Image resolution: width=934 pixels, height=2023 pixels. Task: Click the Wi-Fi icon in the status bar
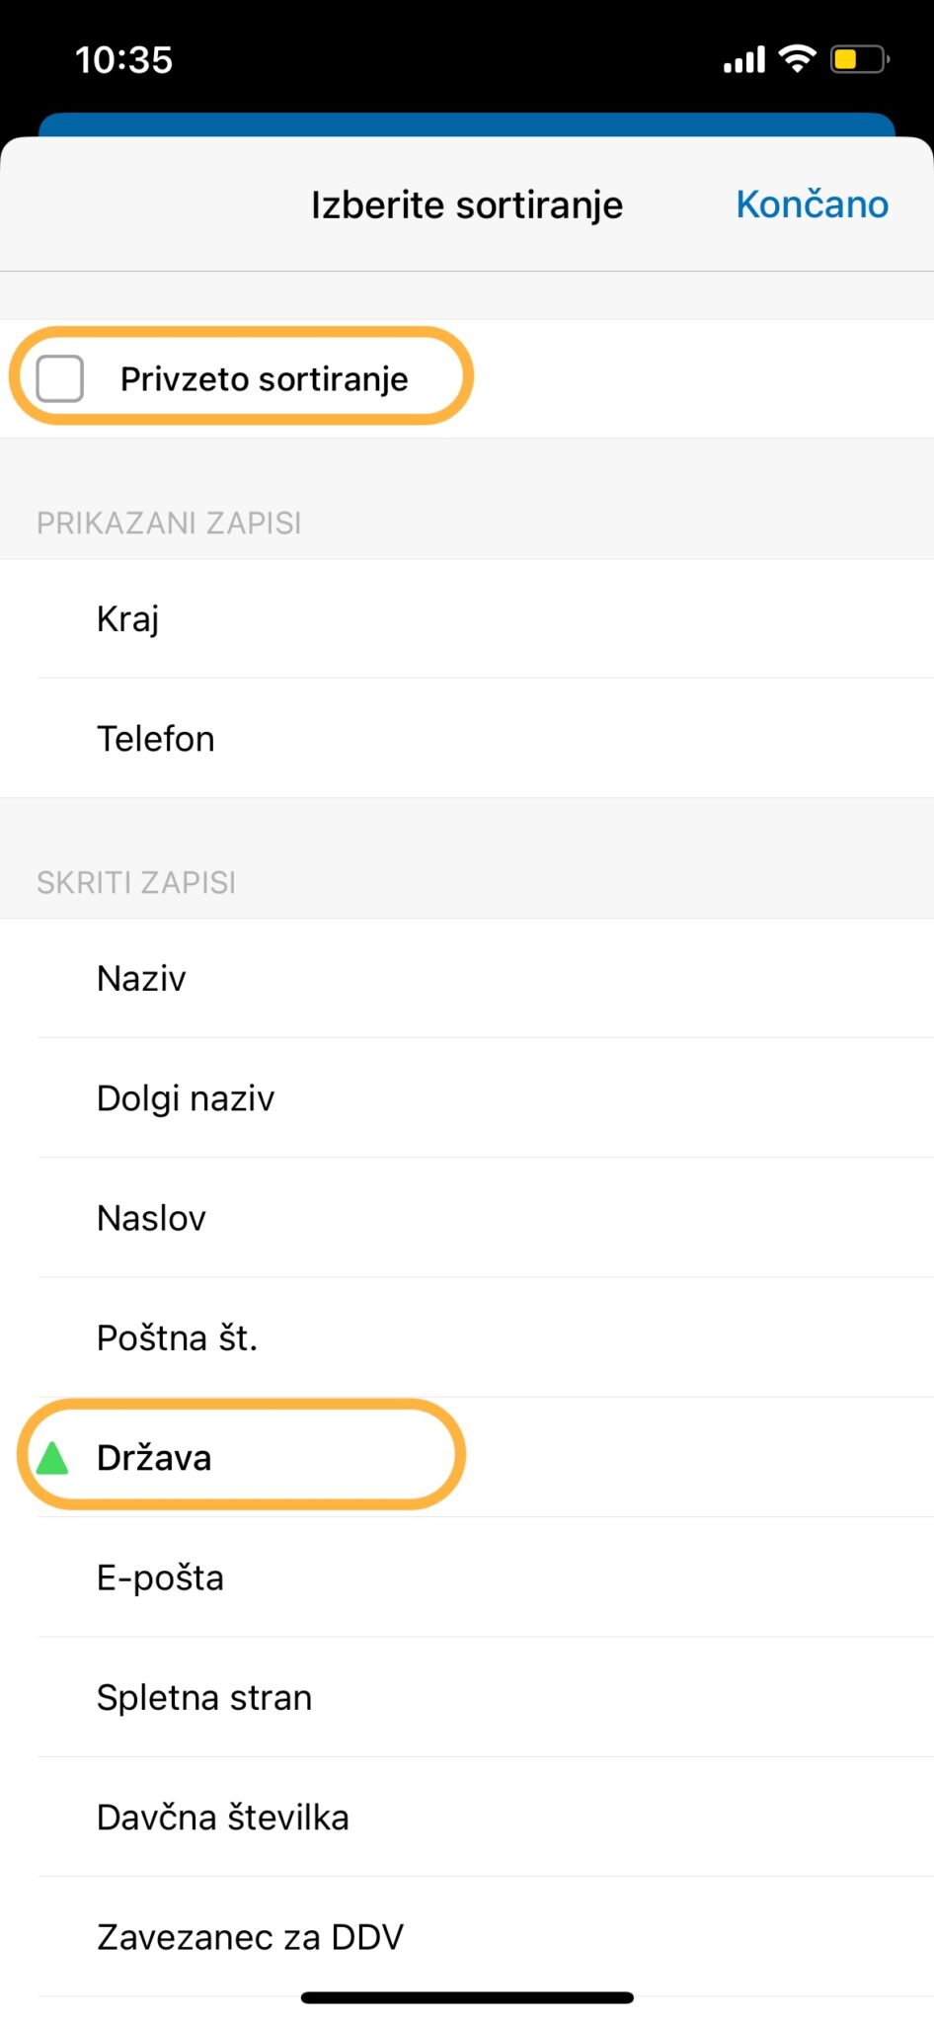pos(798,57)
